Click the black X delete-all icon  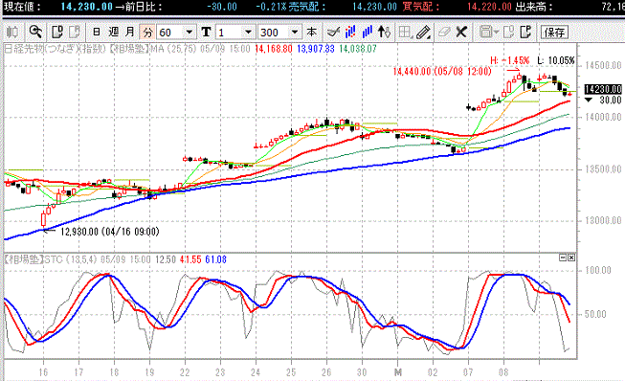pos(461,32)
